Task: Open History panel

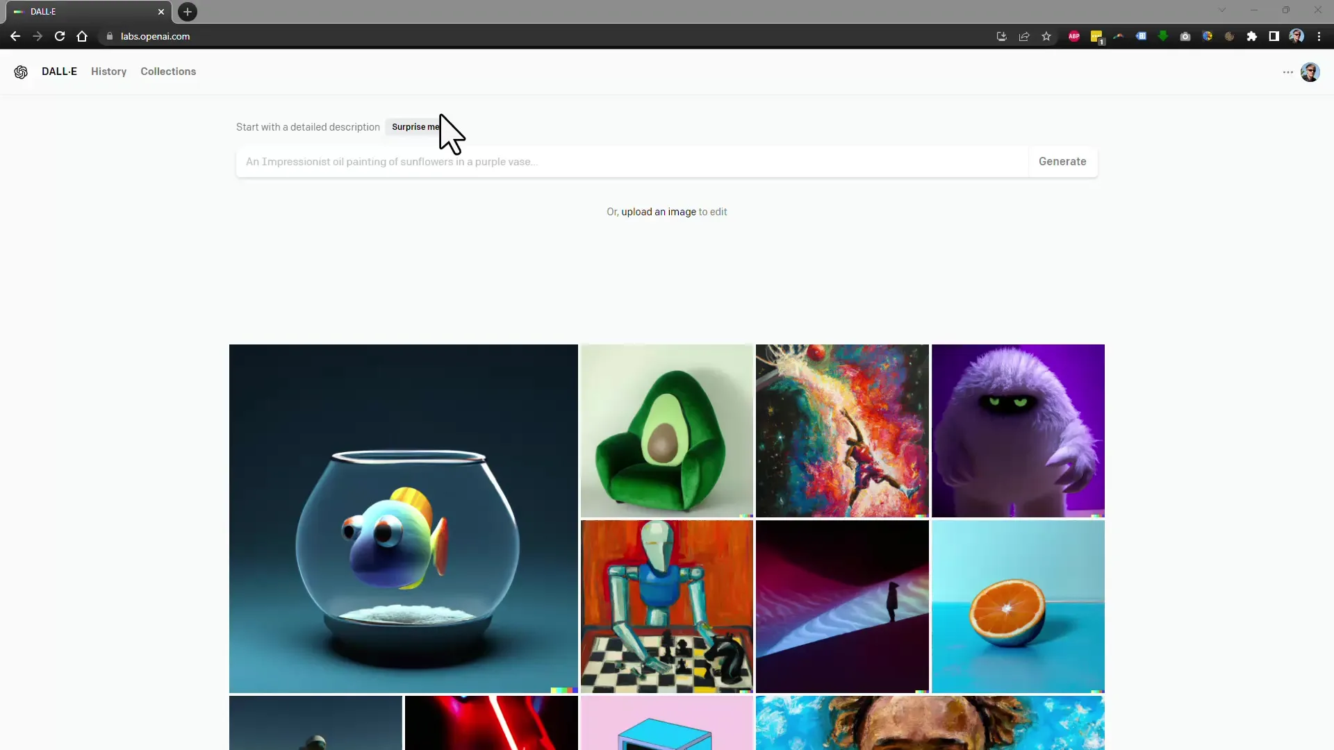Action: pos(108,72)
